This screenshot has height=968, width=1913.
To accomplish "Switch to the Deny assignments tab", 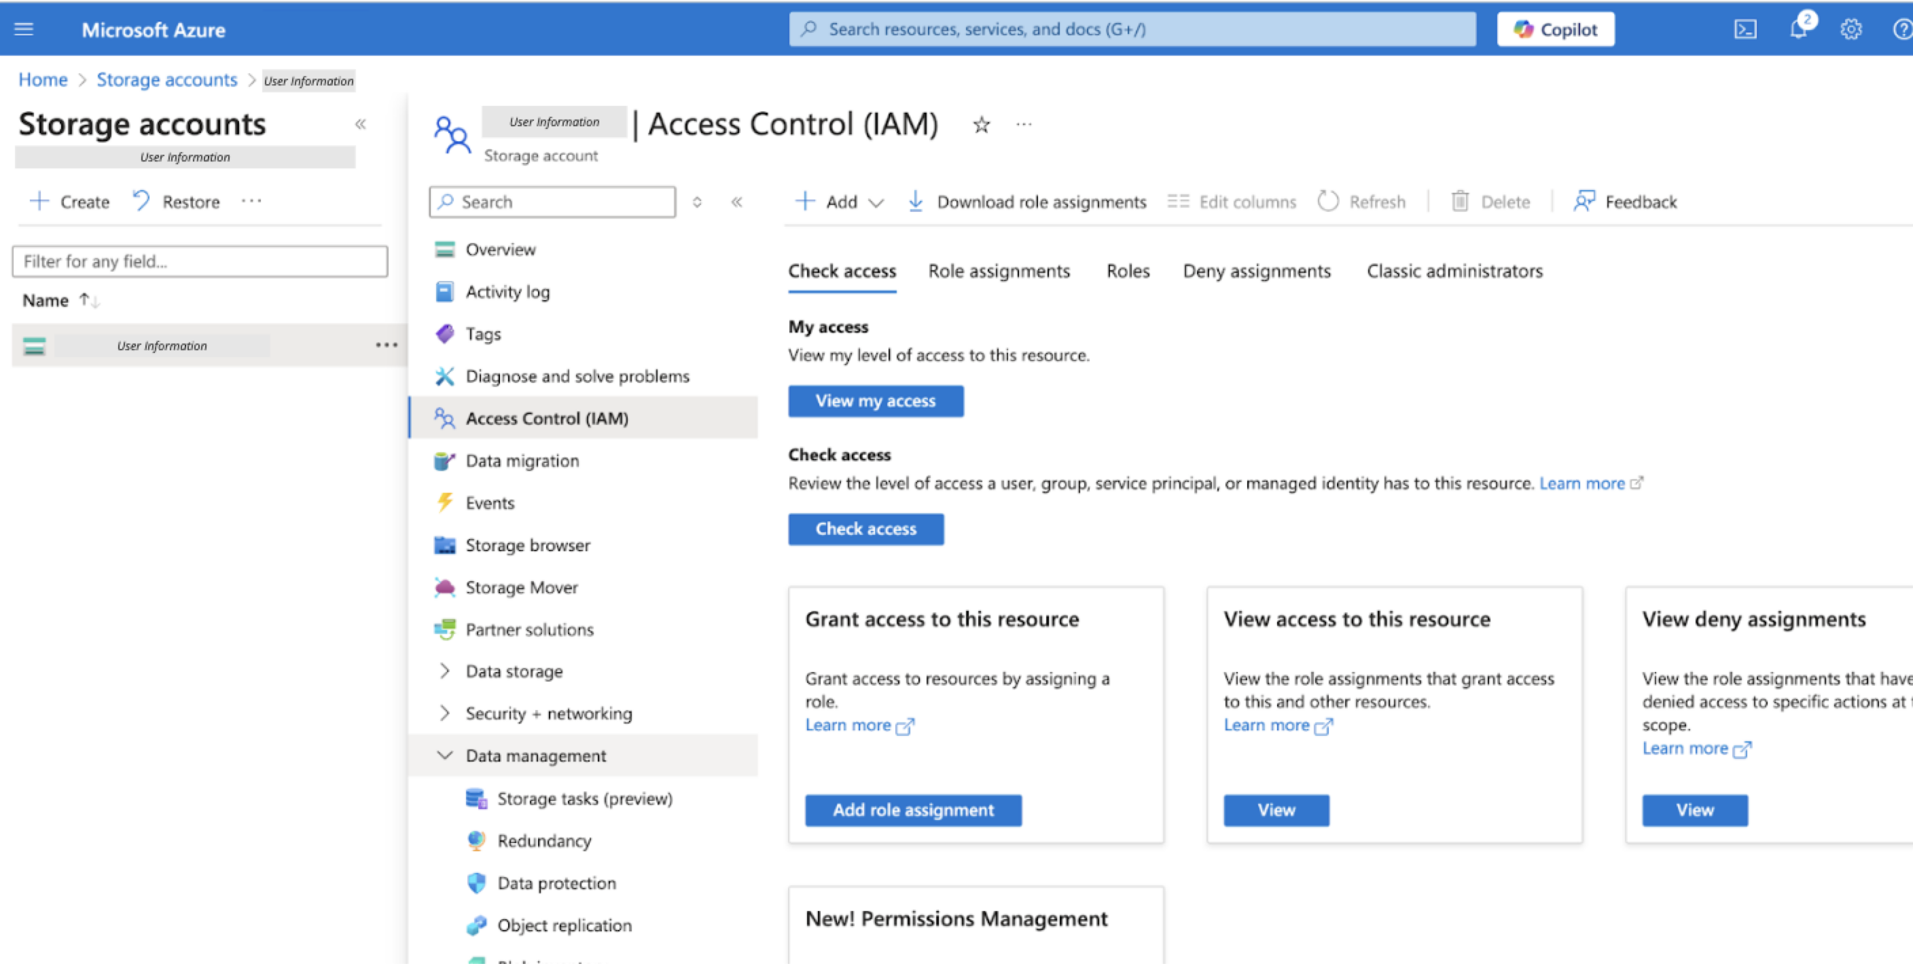I will coord(1256,271).
